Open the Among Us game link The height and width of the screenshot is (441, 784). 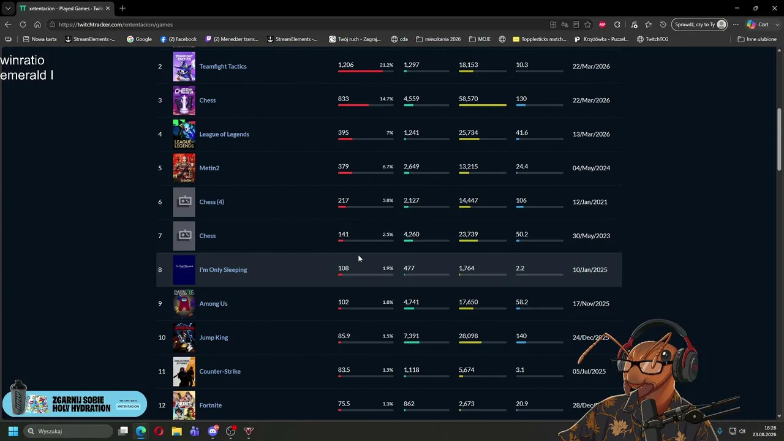pyautogui.click(x=213, y=304)
